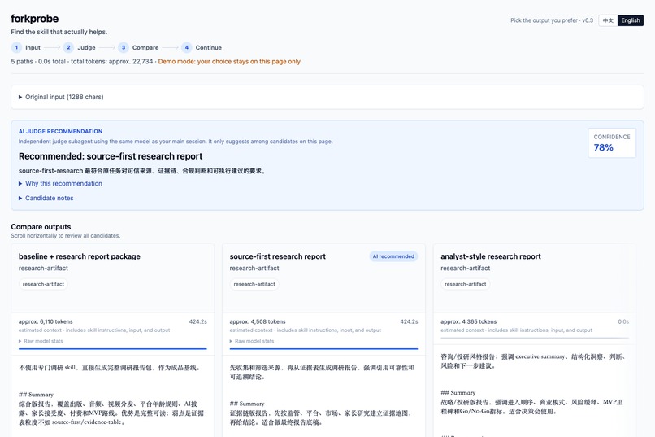Click the AI recommended badge
This screenshot has height=437, width=655.
tap(393, 256)
